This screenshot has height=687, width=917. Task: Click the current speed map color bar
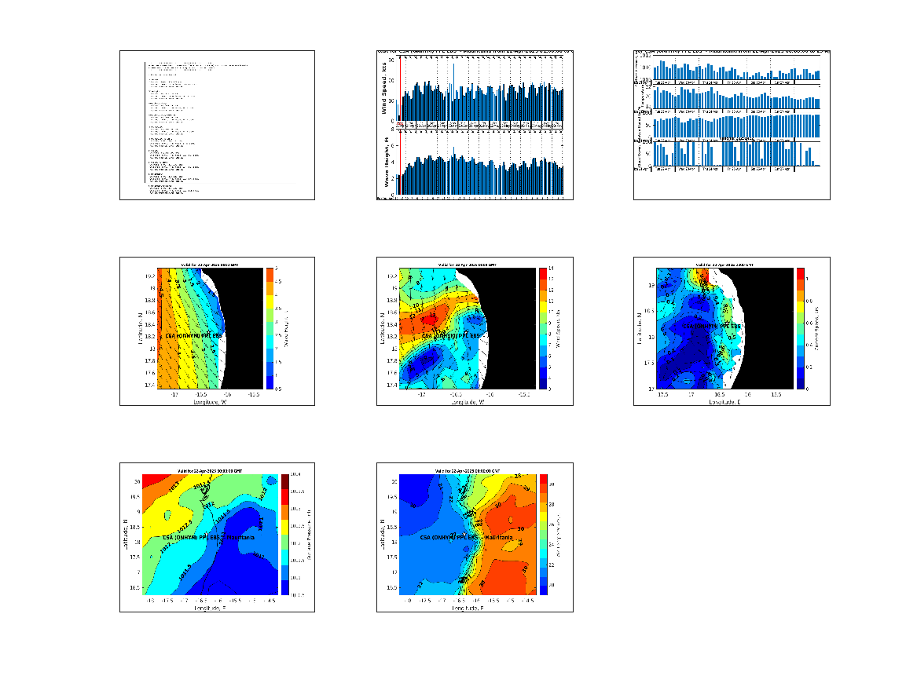pos(800,328)
